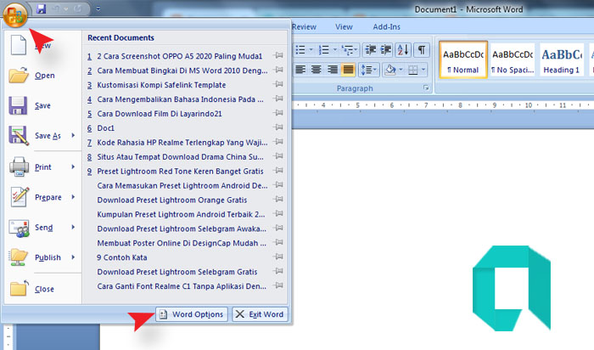Click the Exit Word button
This screenshot has width=594, height=350.
coord(260,314)
